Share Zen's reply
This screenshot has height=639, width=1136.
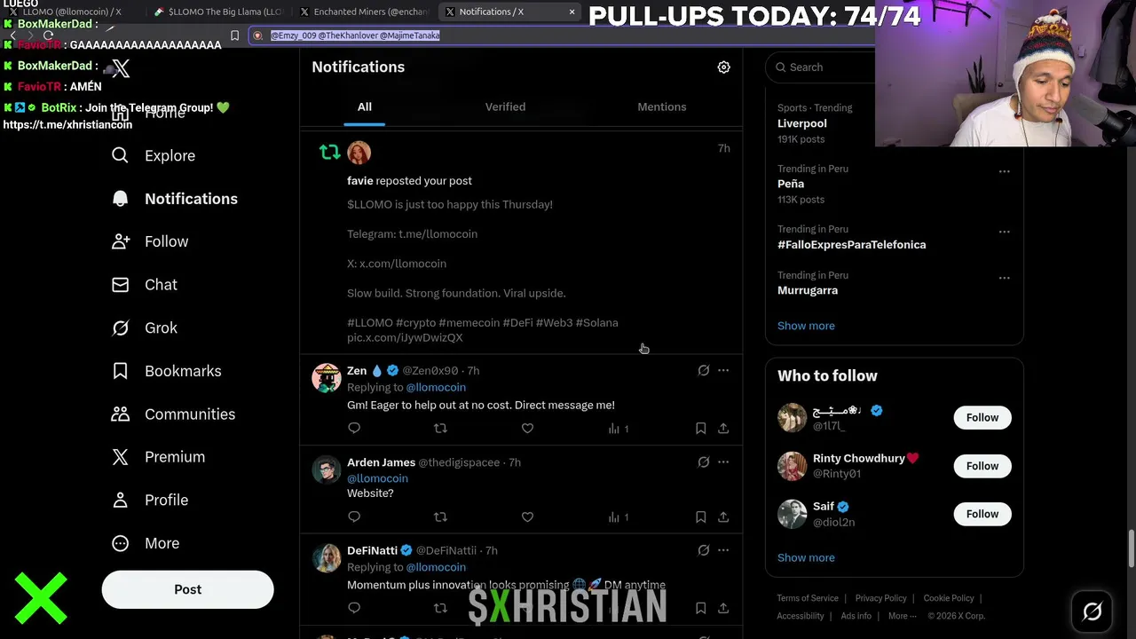click(723, 429)
